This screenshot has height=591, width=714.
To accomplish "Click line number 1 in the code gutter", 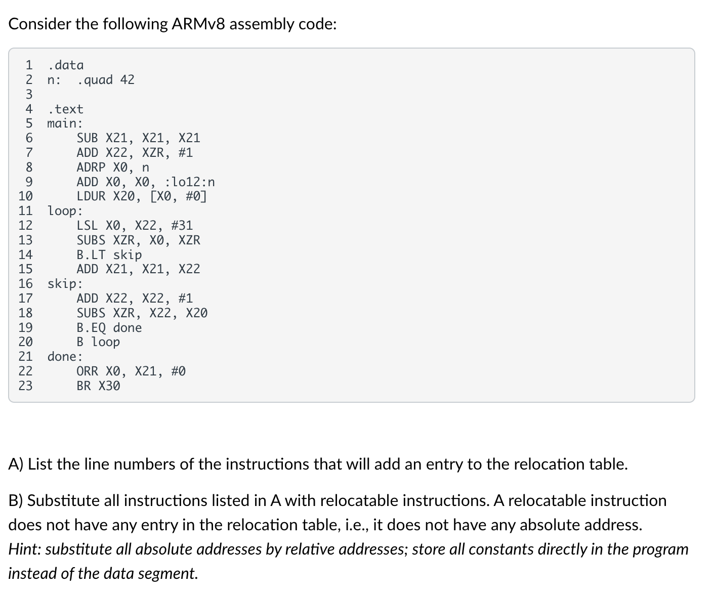I will point(29,65).
